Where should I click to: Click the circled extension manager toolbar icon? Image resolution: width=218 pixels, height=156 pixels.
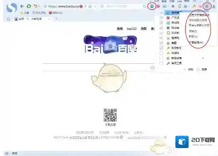[x=207, y=6]
